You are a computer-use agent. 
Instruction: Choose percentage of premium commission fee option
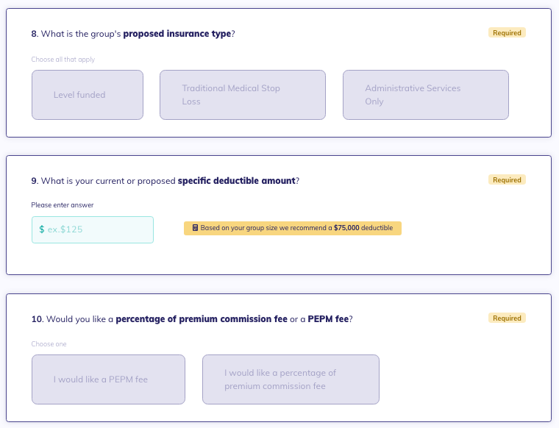(291, 379)
